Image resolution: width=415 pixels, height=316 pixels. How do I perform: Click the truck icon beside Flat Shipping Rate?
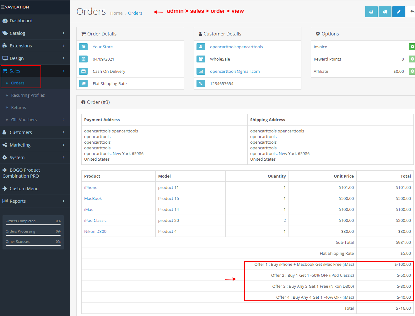(x=84, y=83)
